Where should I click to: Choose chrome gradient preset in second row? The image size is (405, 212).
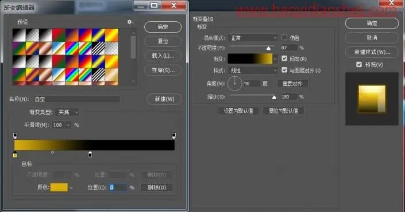pos(59,49)
